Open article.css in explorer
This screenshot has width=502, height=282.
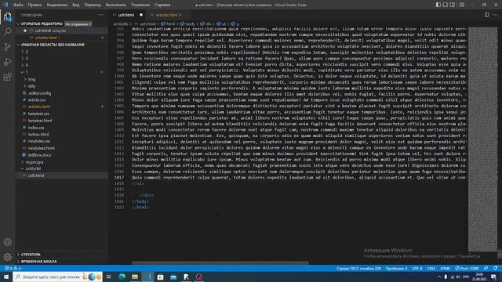point(37,99)
